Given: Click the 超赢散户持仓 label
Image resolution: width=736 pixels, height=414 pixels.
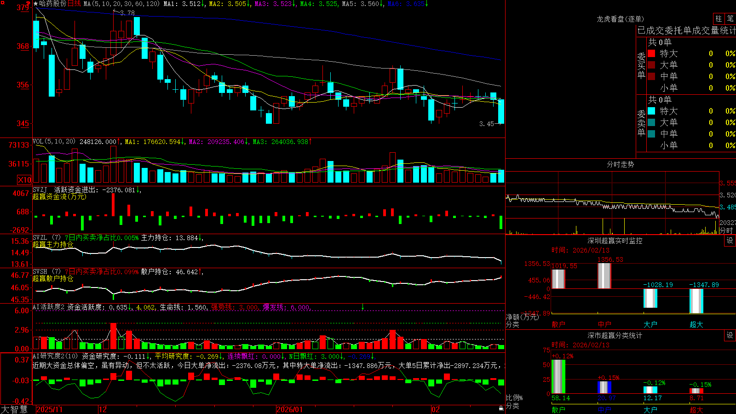Looking at the screenshot, I should [x=53, y=278].
